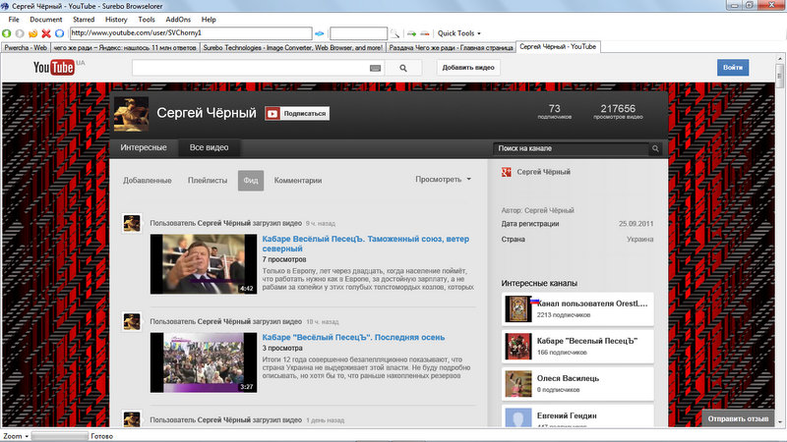The image size is (787, 442).
Task: Open the Starred menu
Action: coord(84,20)
